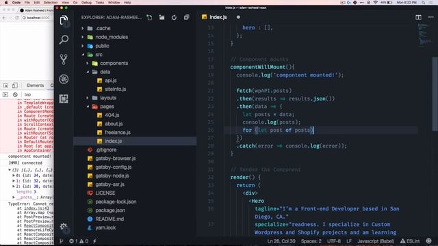Click the editor vertical scrollbar

[435, 94]
